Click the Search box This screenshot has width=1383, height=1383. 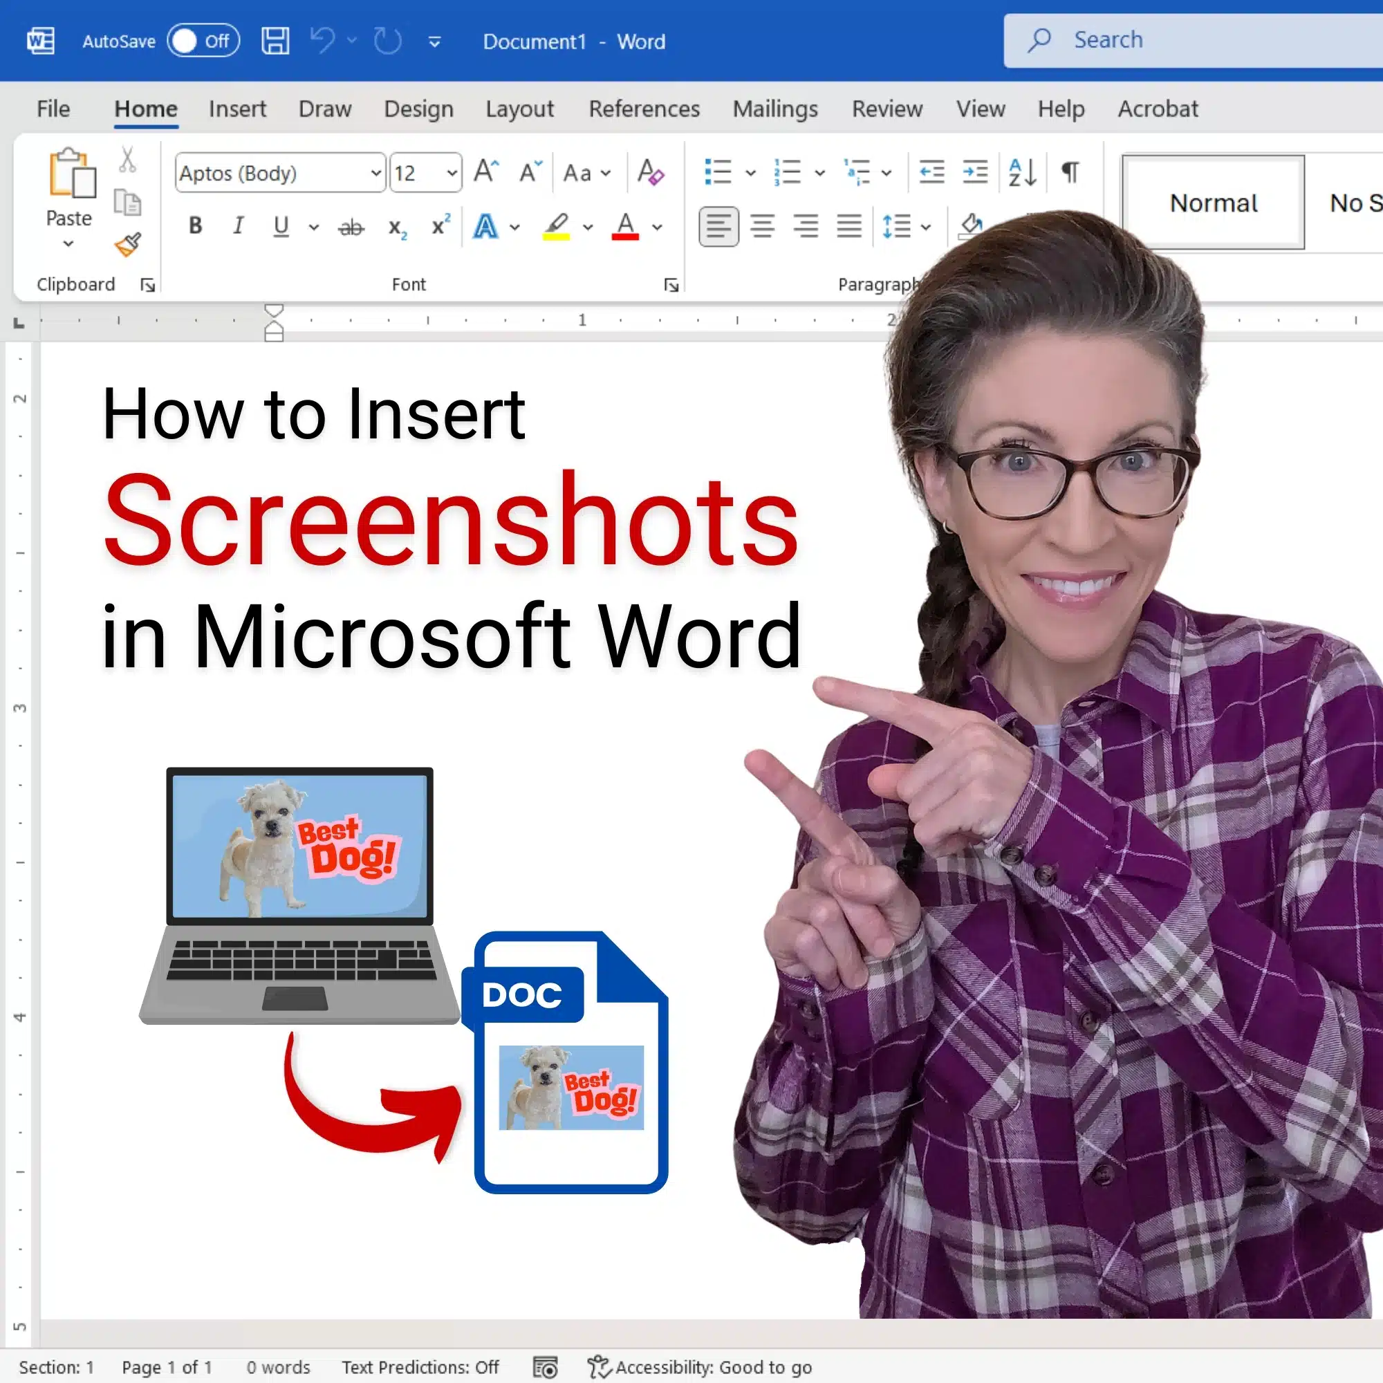pos(1194,41)
